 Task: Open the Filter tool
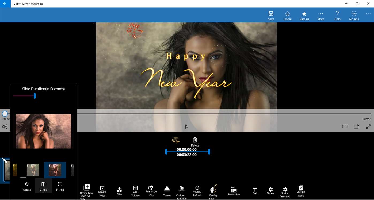point(119,191)
